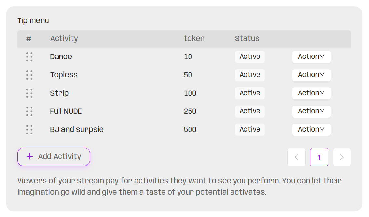Image resolution: width=369 pixels, height=217 pixels.
Task: Toggle the Active status for Topless
Action: click(250, 75)
